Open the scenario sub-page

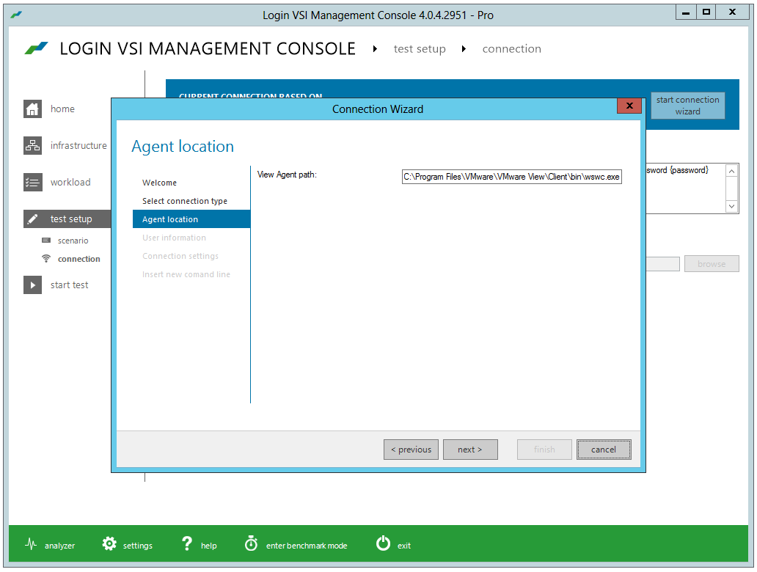tap(73, 241)
